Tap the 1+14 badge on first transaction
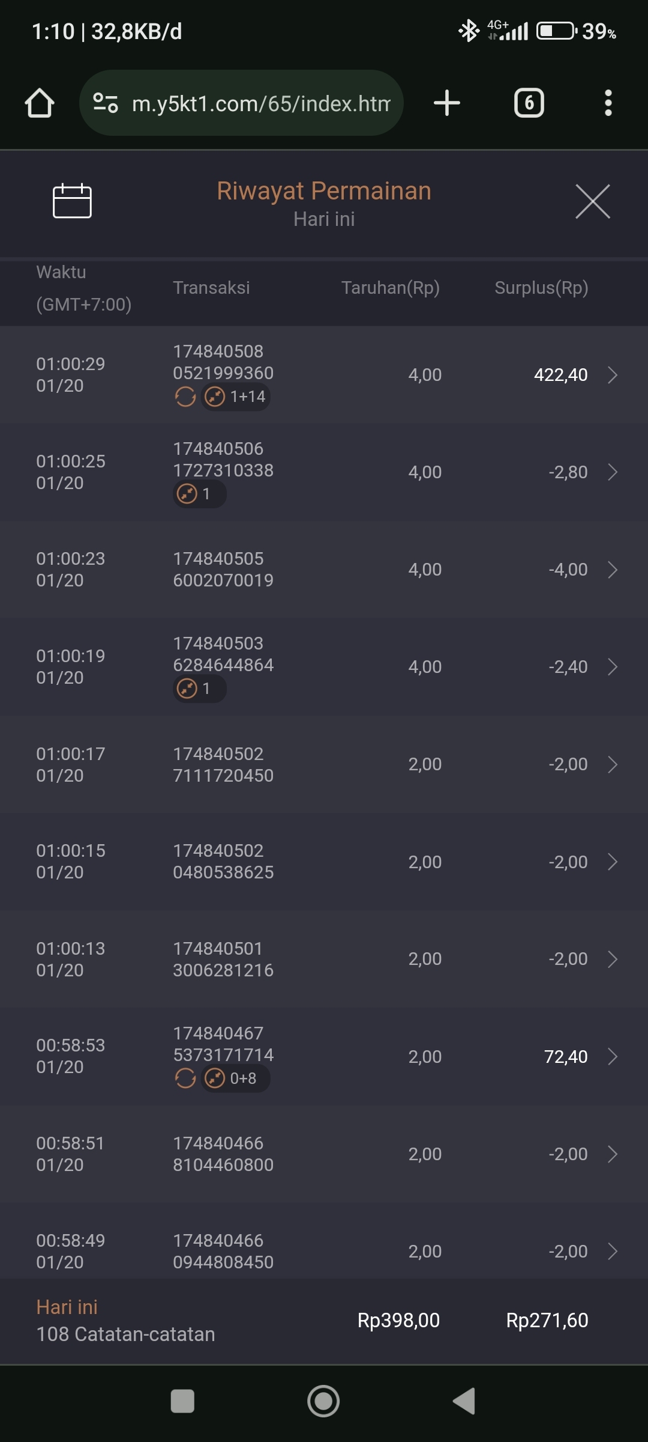648x1442 pixels. 236,397
